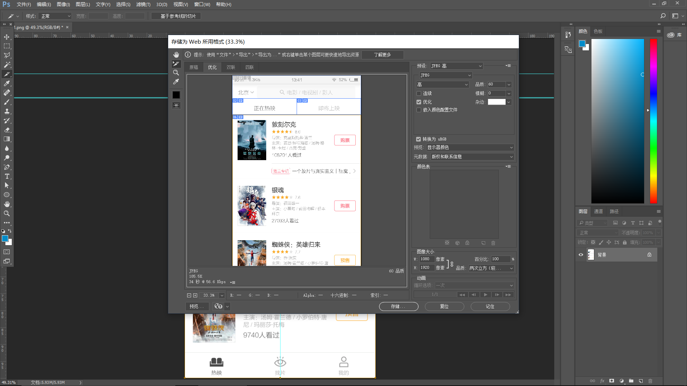Screen dimensions: 687x386
Task: Open the JPEG file format dropdown
Action: (x=445, y=75)
